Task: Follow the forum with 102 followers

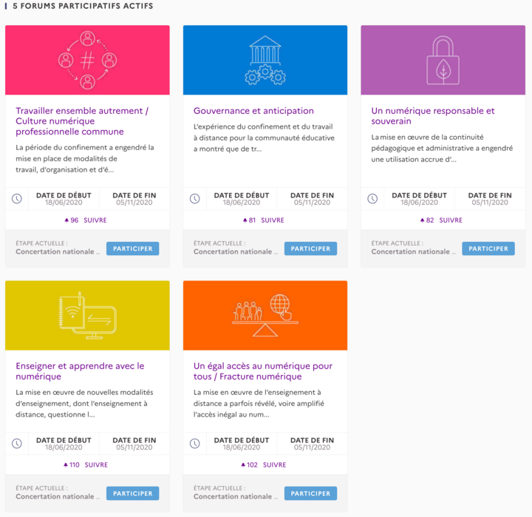Action: [274, 464]
